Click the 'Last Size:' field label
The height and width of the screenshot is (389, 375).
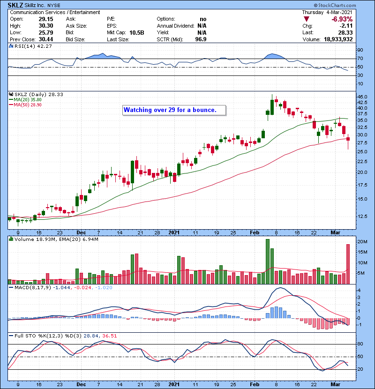point(118,39)
